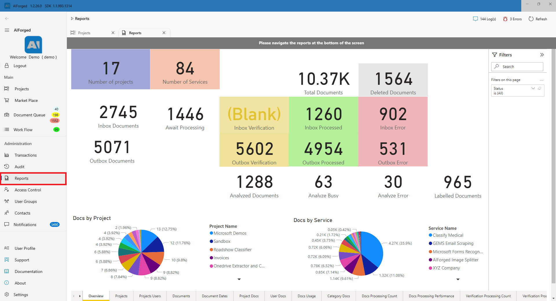Close the Reports tab
Screen dimensions: 556x301
164,33
